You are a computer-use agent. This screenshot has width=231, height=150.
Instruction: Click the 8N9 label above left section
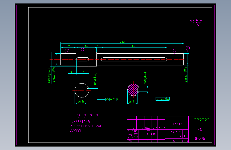pyautogui.click(x=95, y=79)
